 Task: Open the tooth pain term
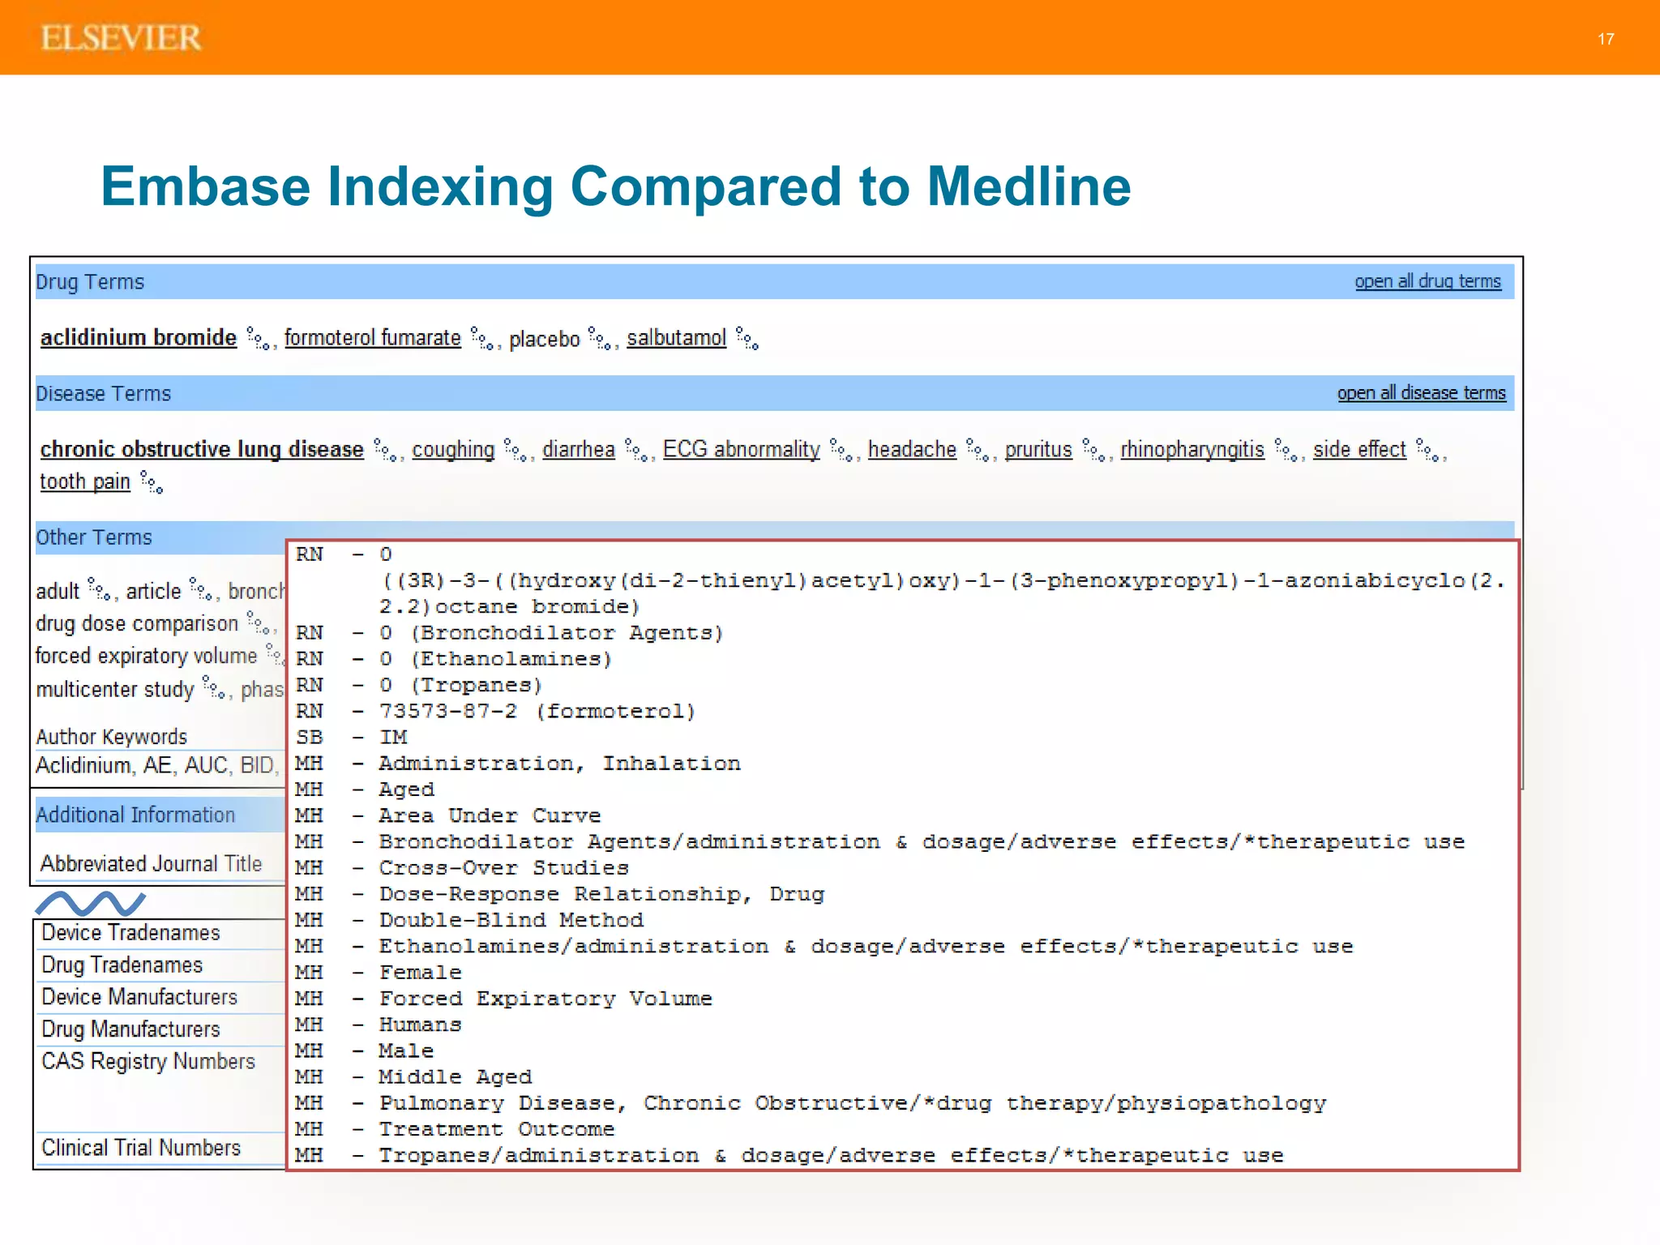[85, 481]
